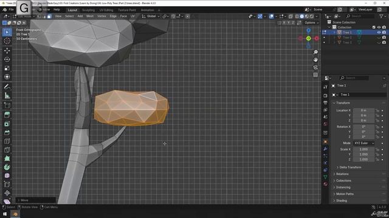This screenshot has height=218, width=389.
Task: Choose the Move tool in toolbar
Action: pos(7,50)
